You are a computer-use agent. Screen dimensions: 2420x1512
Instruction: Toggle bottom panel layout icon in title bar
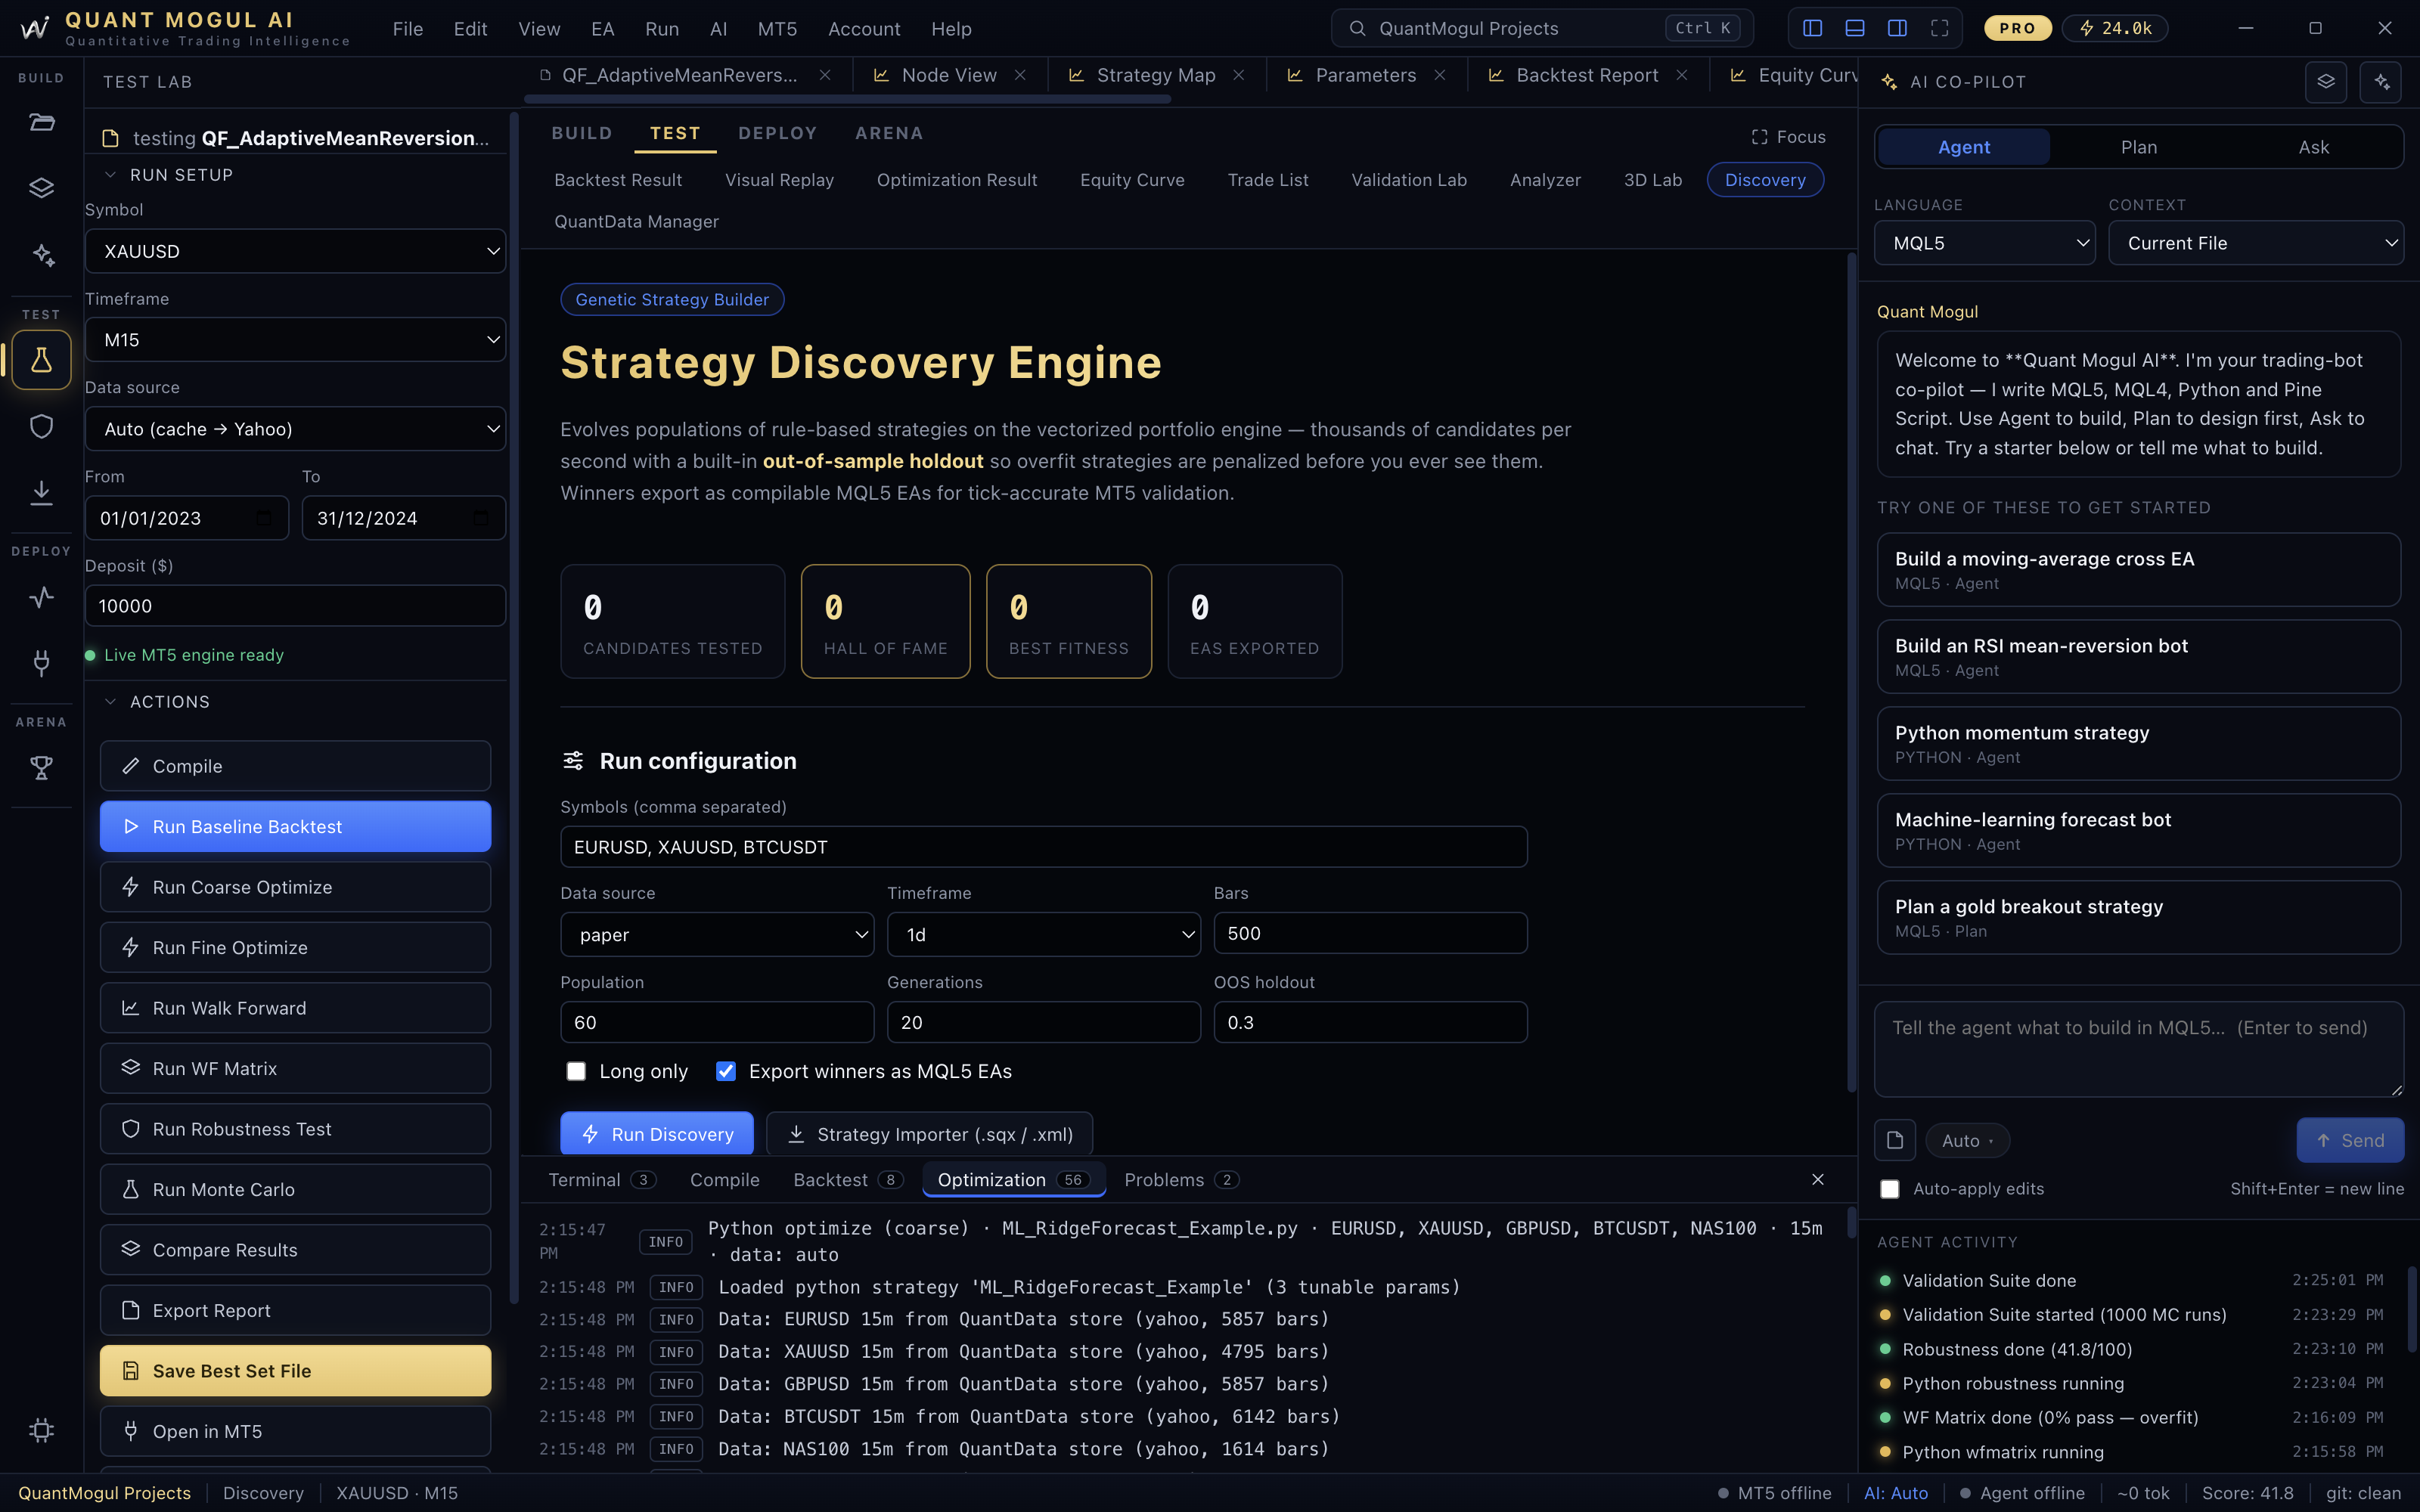tap(1855, 28)
